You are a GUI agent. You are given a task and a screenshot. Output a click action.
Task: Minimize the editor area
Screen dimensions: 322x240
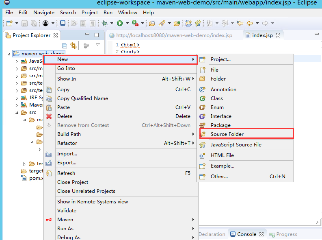(317, 34)
